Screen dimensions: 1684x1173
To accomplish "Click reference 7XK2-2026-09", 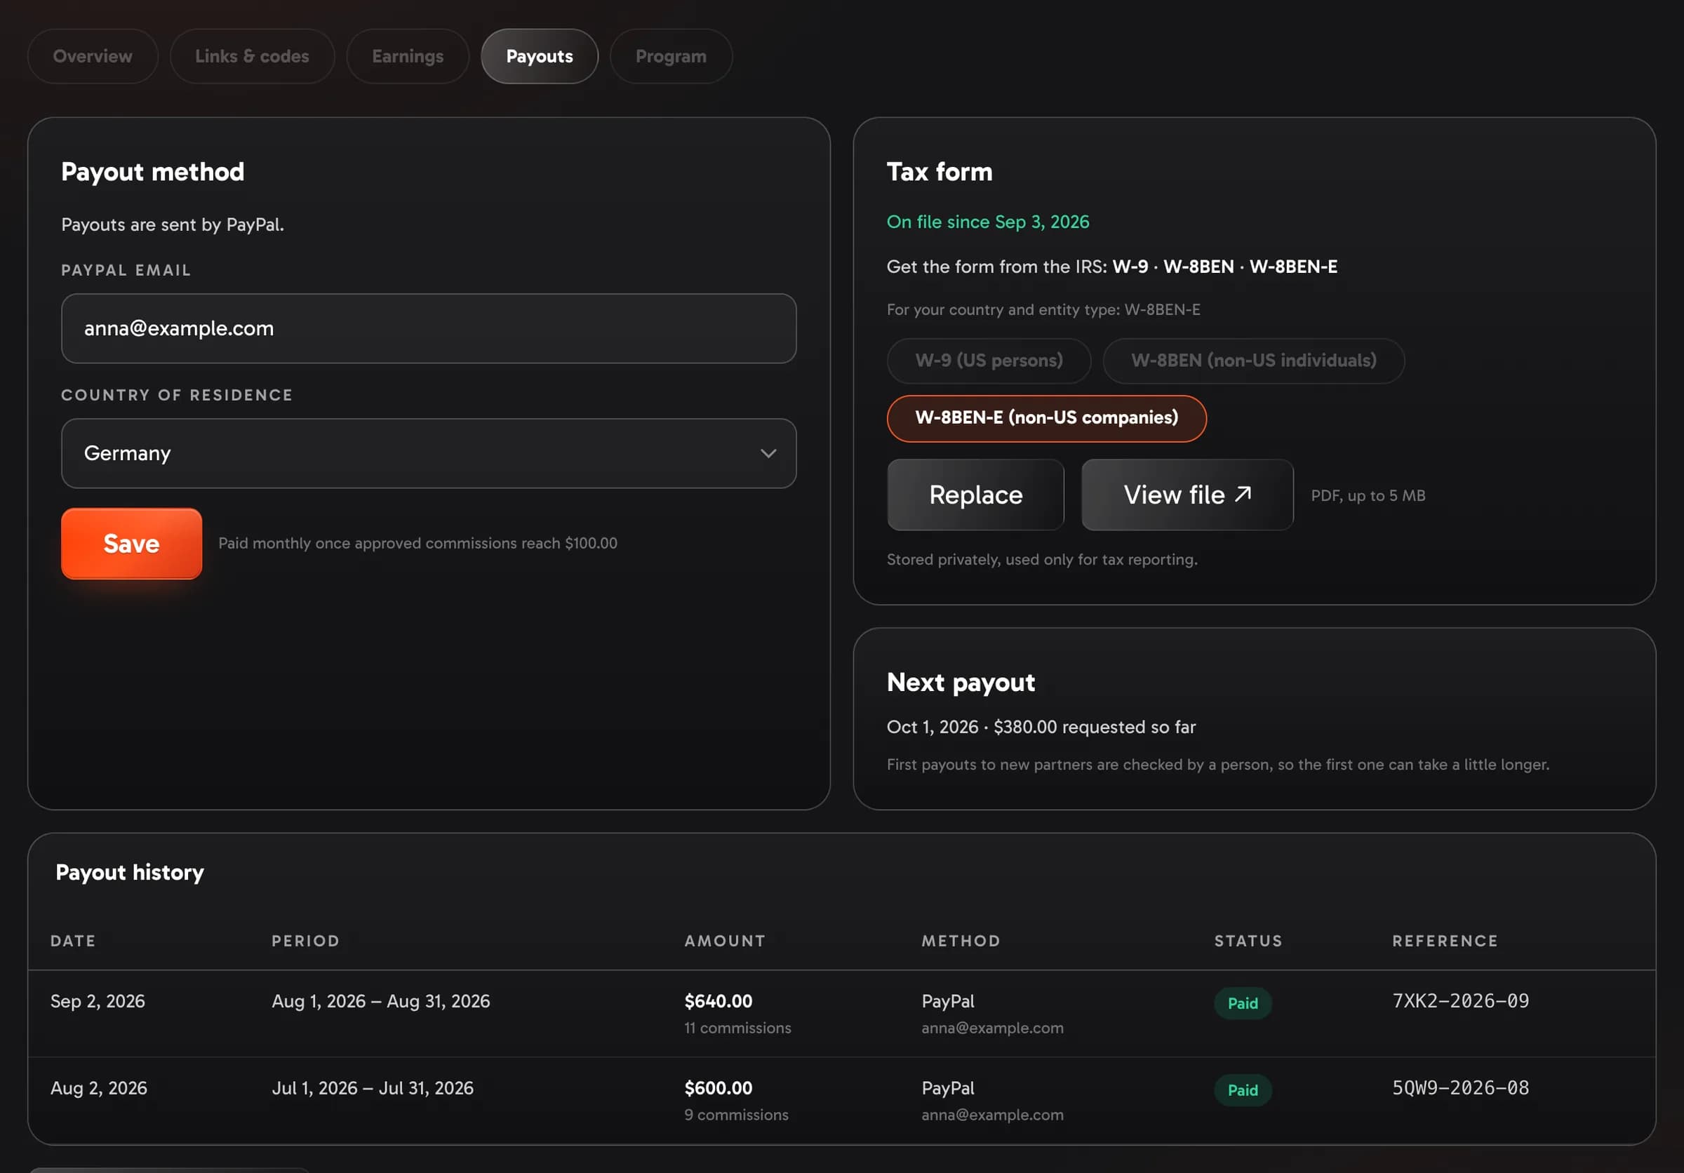I will click(1459, 1000).
